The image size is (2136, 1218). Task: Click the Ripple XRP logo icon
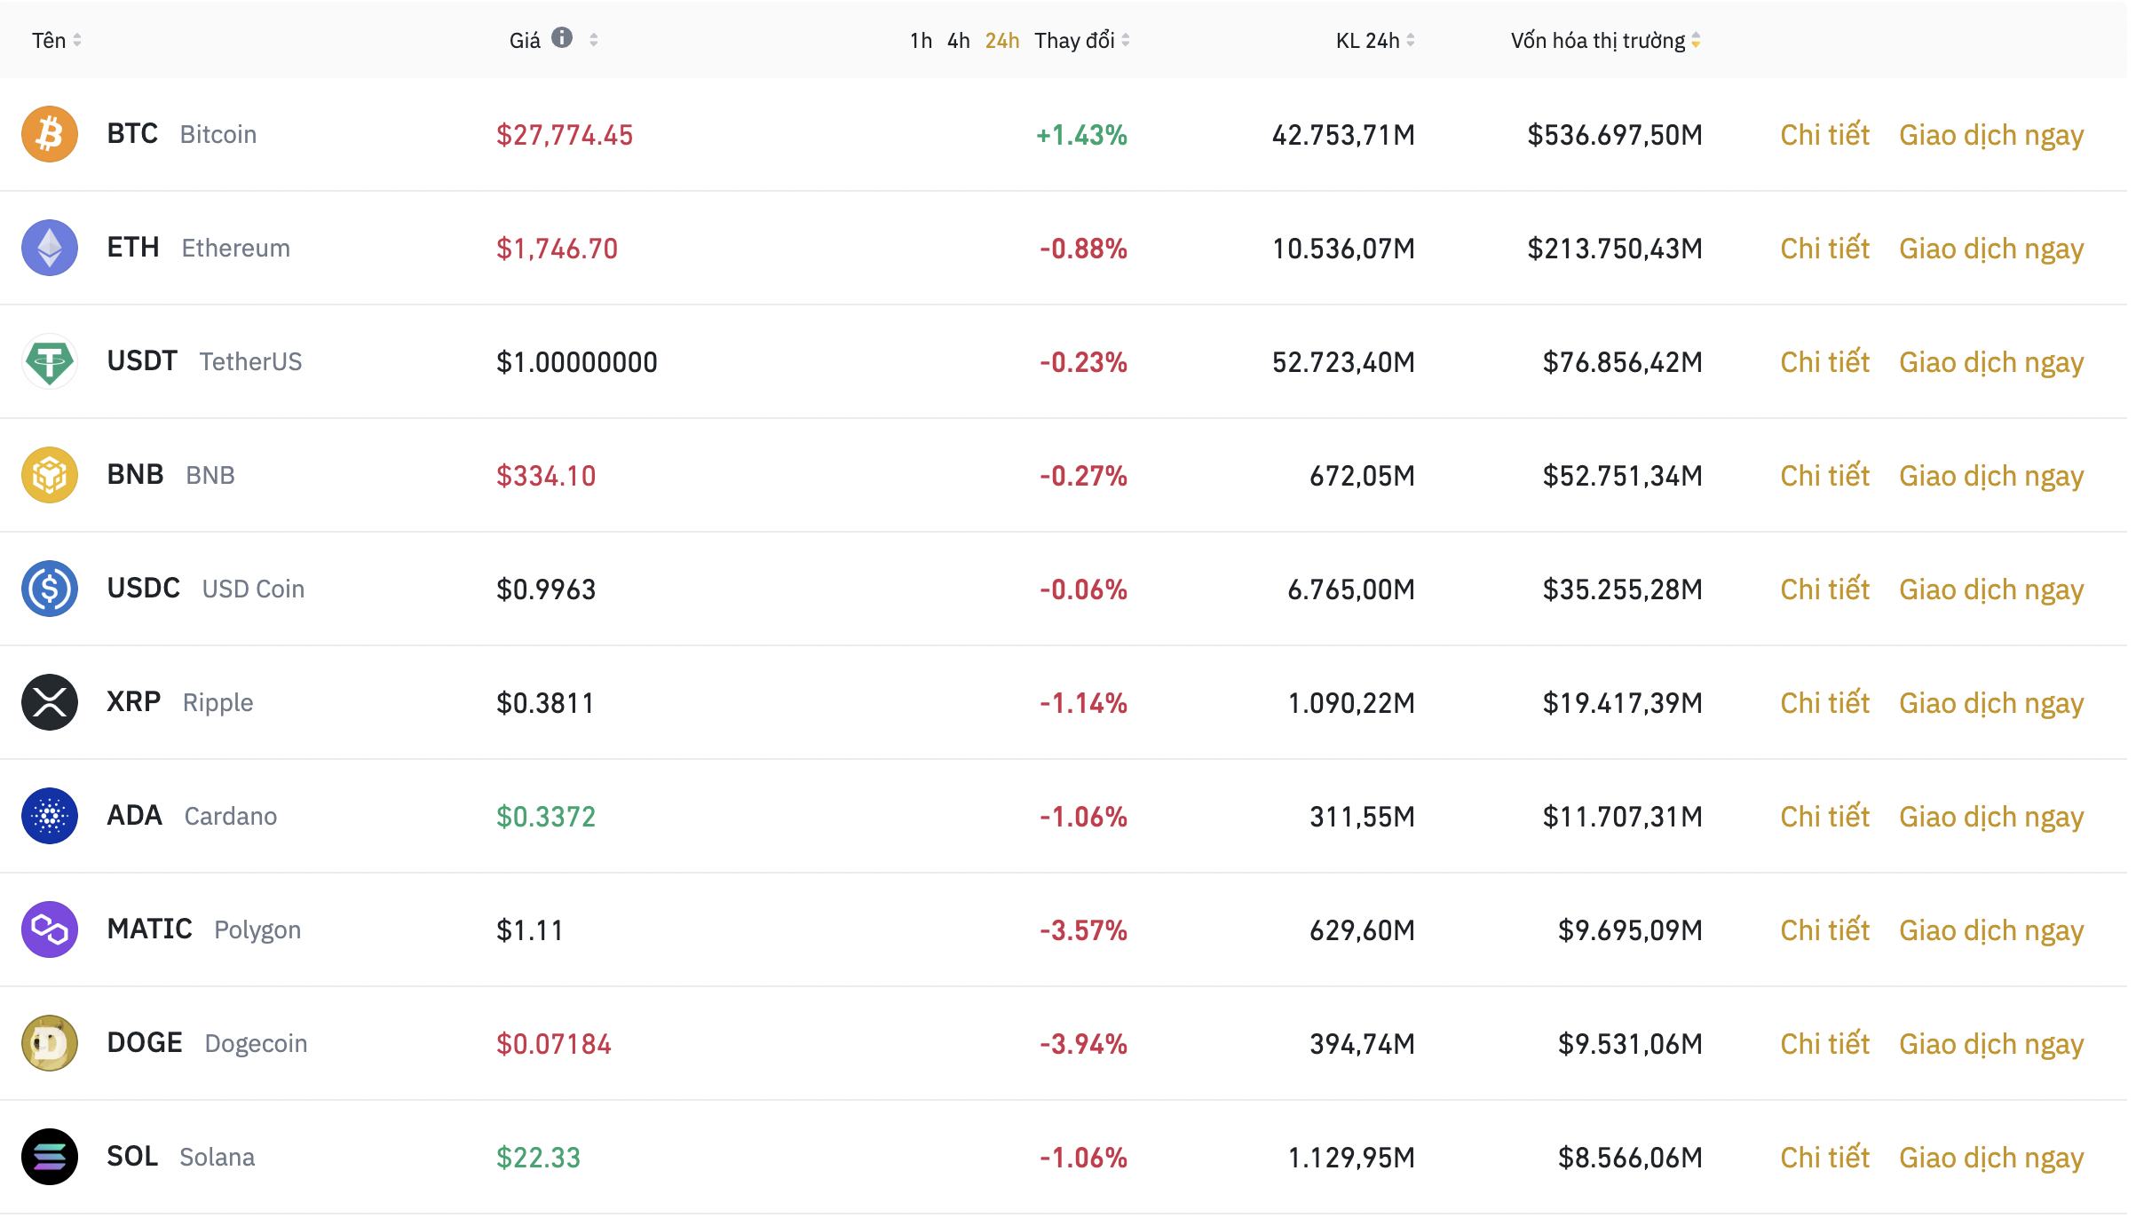50,702
